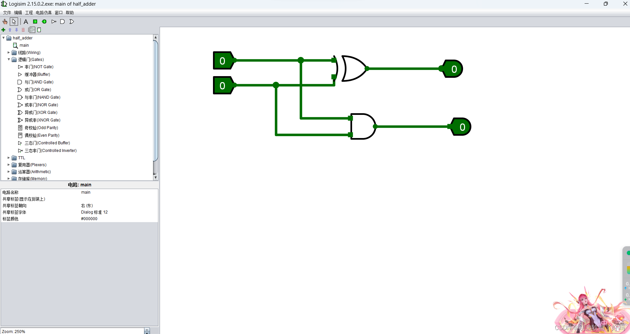Click the Zoom 250% stepper arrows
The image size is (630, 334).
click(x=147, y=331)
